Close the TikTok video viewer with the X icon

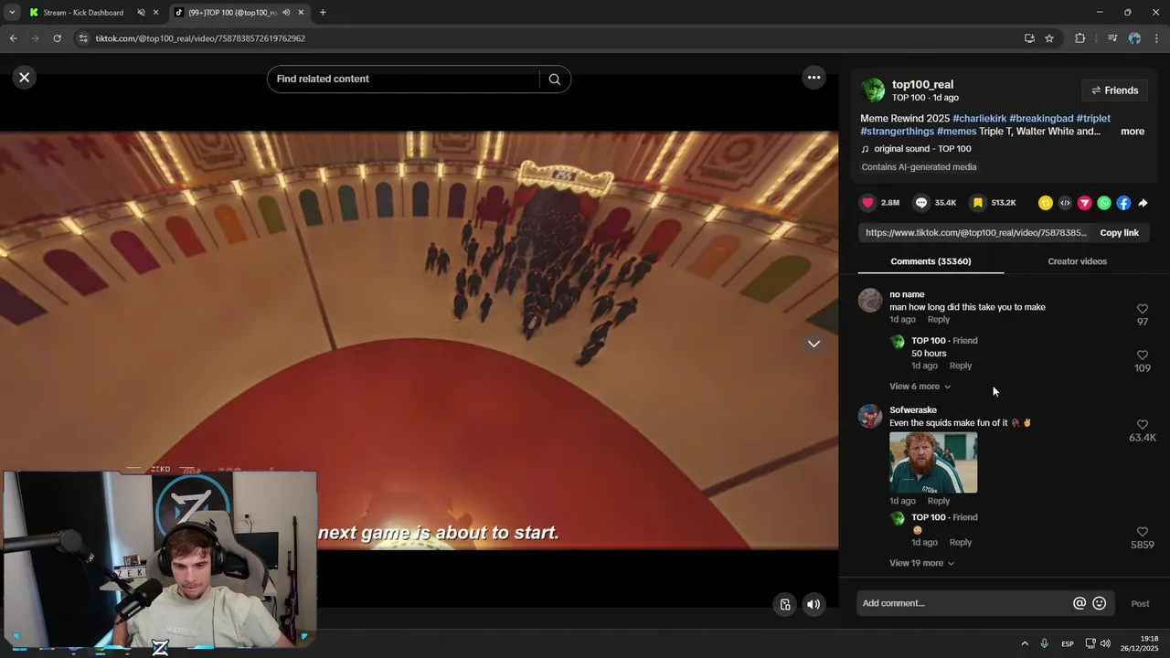tap(25, 78)
